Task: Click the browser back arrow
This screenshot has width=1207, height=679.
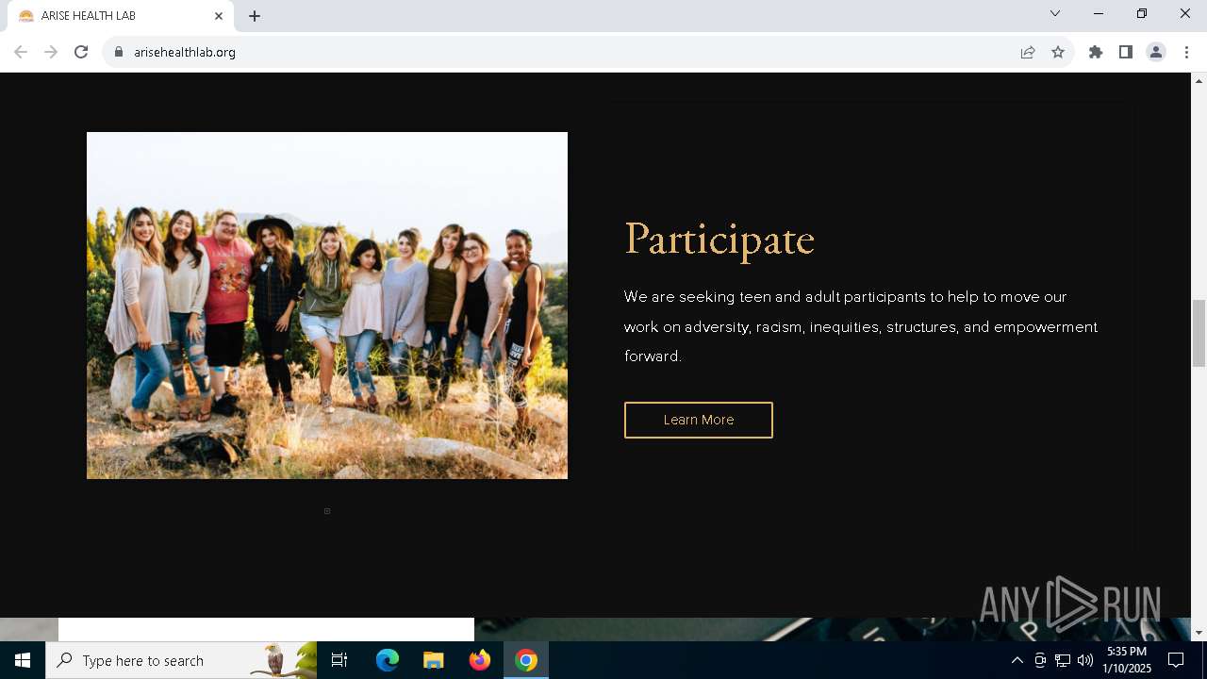Action: point(21,52)
